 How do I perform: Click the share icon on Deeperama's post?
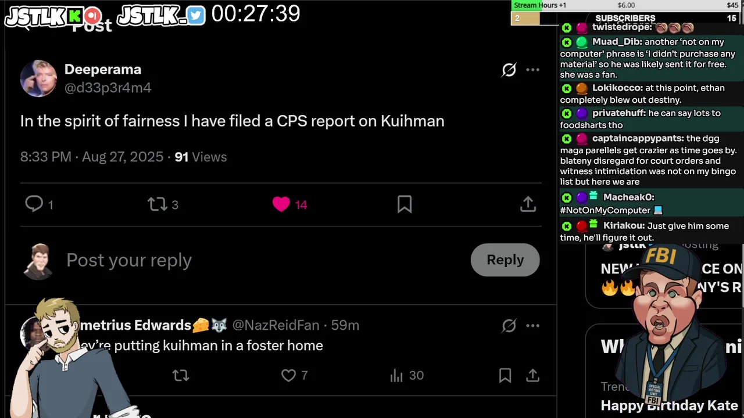pyautogui.click(x=528, y=204)
